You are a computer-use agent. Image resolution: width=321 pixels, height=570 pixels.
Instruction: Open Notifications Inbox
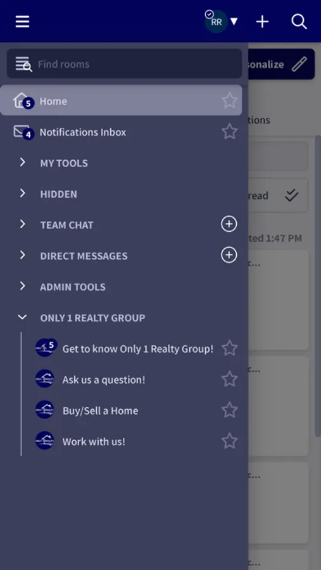click(121, 132)
